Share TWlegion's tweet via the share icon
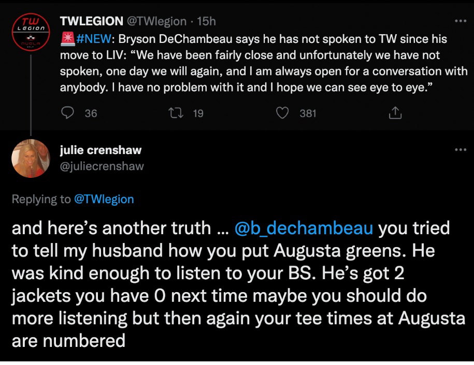 click(395, 113)
